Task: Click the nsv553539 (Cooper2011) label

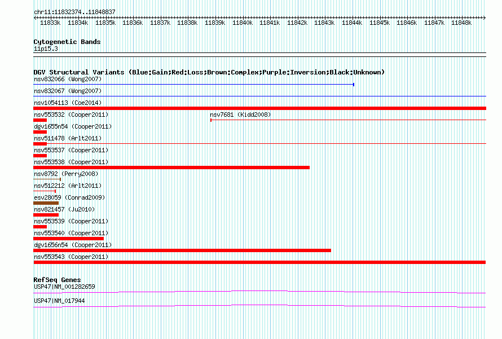Action: click(x=71, y=221)
